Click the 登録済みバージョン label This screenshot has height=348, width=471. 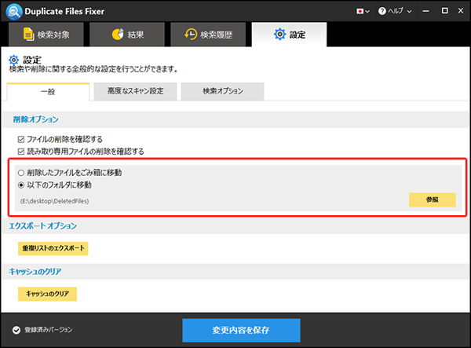pyautogui.click(x=49, y=330)
